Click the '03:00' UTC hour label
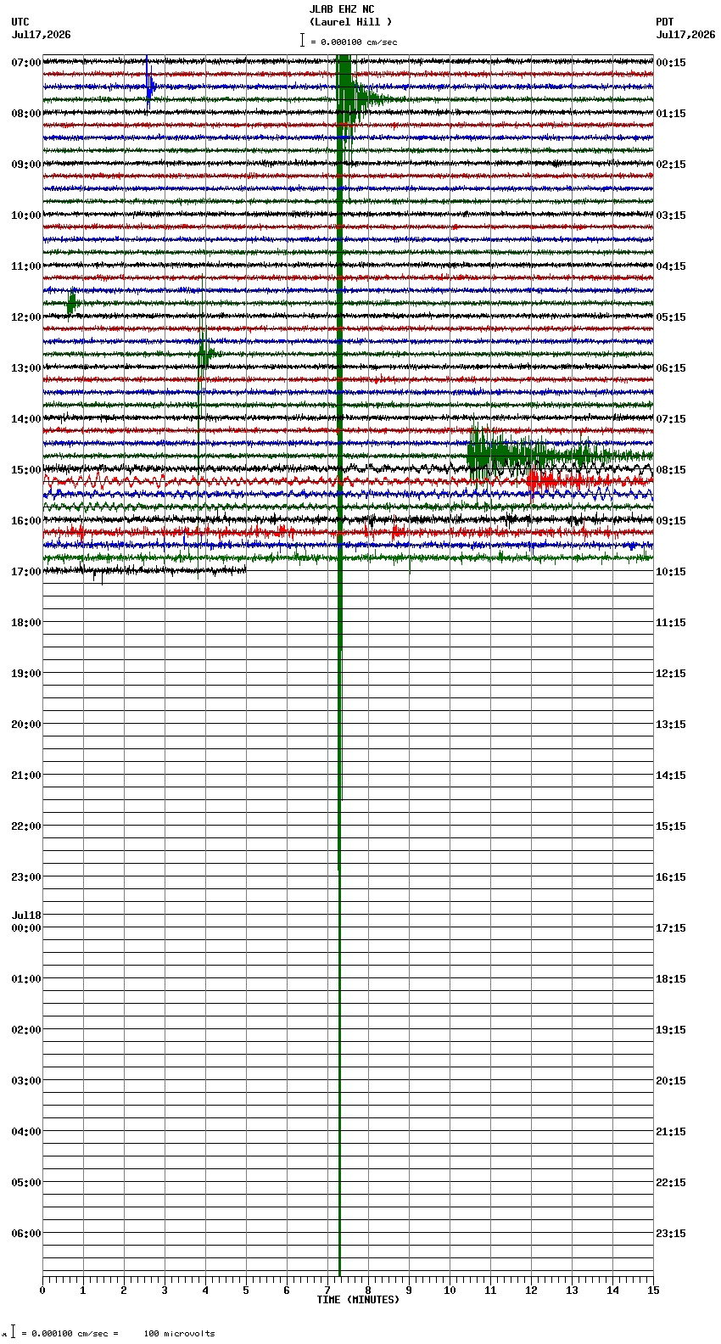Viewport: 721px width, 1344px height. 26,1081
